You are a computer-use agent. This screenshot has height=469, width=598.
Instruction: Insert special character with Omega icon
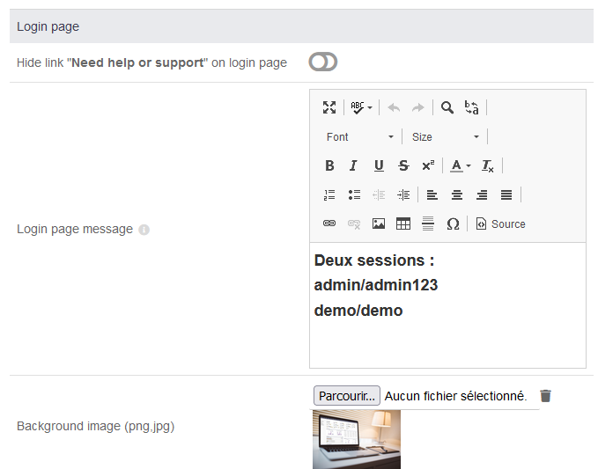(453, 224)
